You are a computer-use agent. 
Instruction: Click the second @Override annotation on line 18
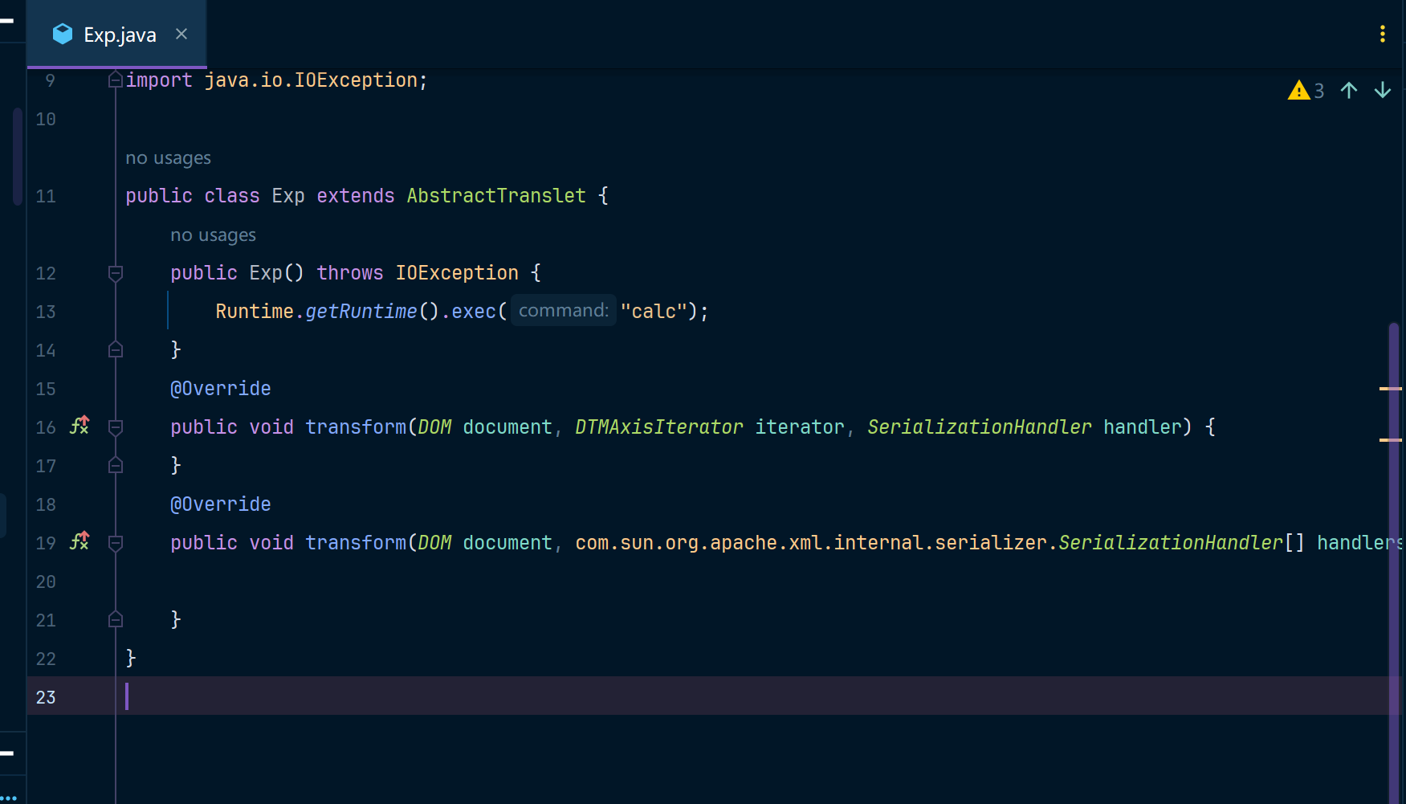[x=221, y=504]
